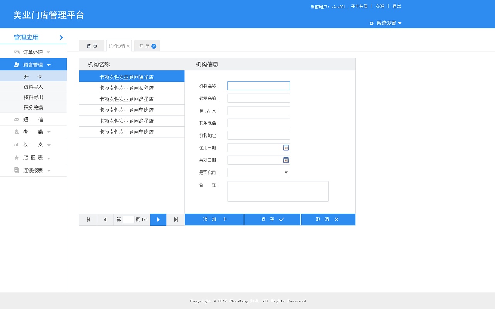Switch to the 首页 tab
The image size is (495, 309).
92,46
